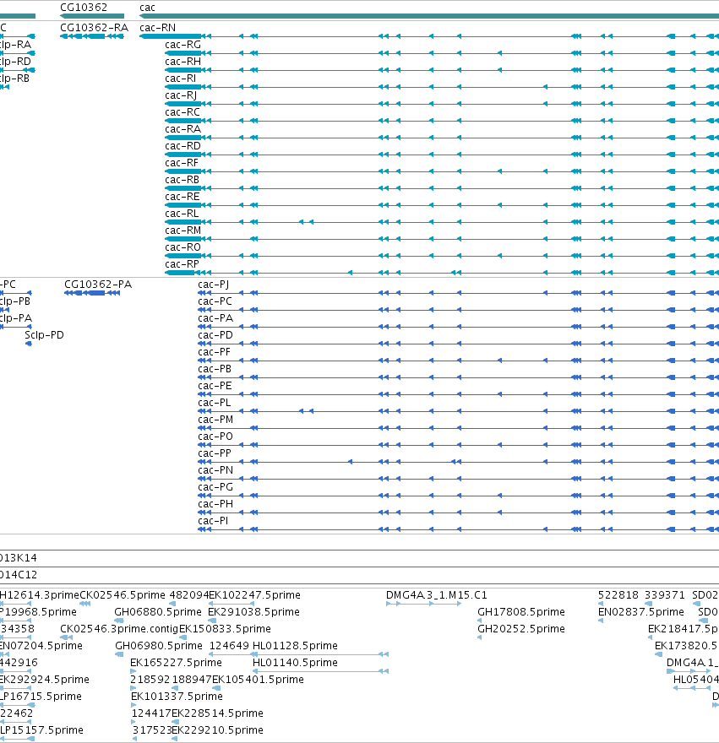Screen dimensions: 719x743
Task: Click the cac-RJ transcript label
Action: click(x=181, y=95)
